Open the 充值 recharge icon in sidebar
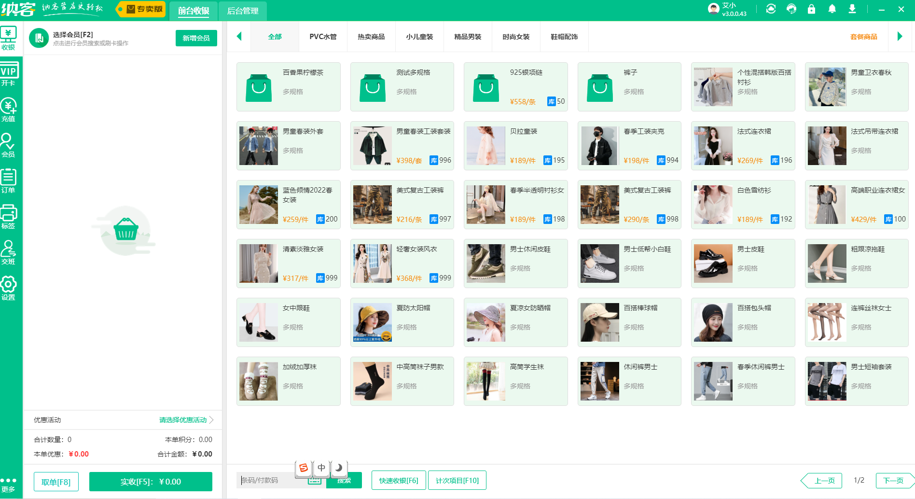The width and height of the screenshot is (915, 499). [9, 110]
